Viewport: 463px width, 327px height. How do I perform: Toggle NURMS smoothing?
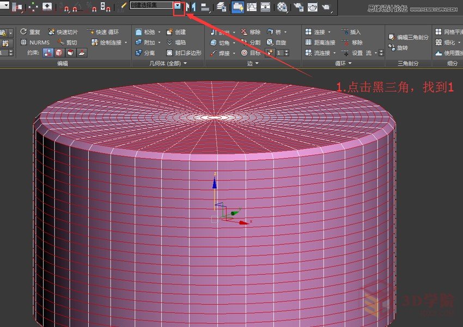35,43
